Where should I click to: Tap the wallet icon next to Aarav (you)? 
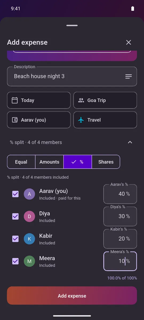coord(15,120)
